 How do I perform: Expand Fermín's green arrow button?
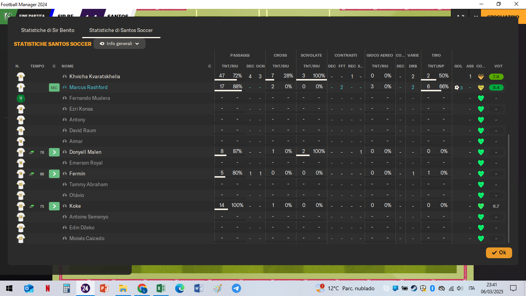pyautogui.click(x=54, y=174)
